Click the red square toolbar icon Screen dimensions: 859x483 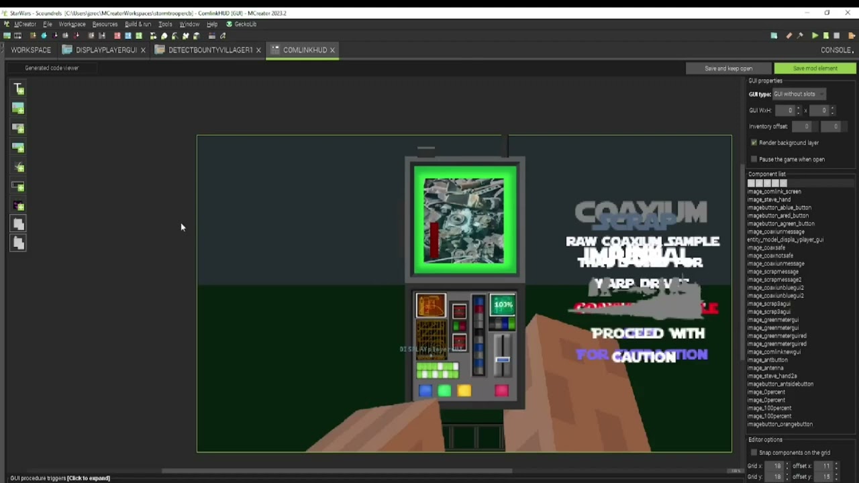point(117,36)
